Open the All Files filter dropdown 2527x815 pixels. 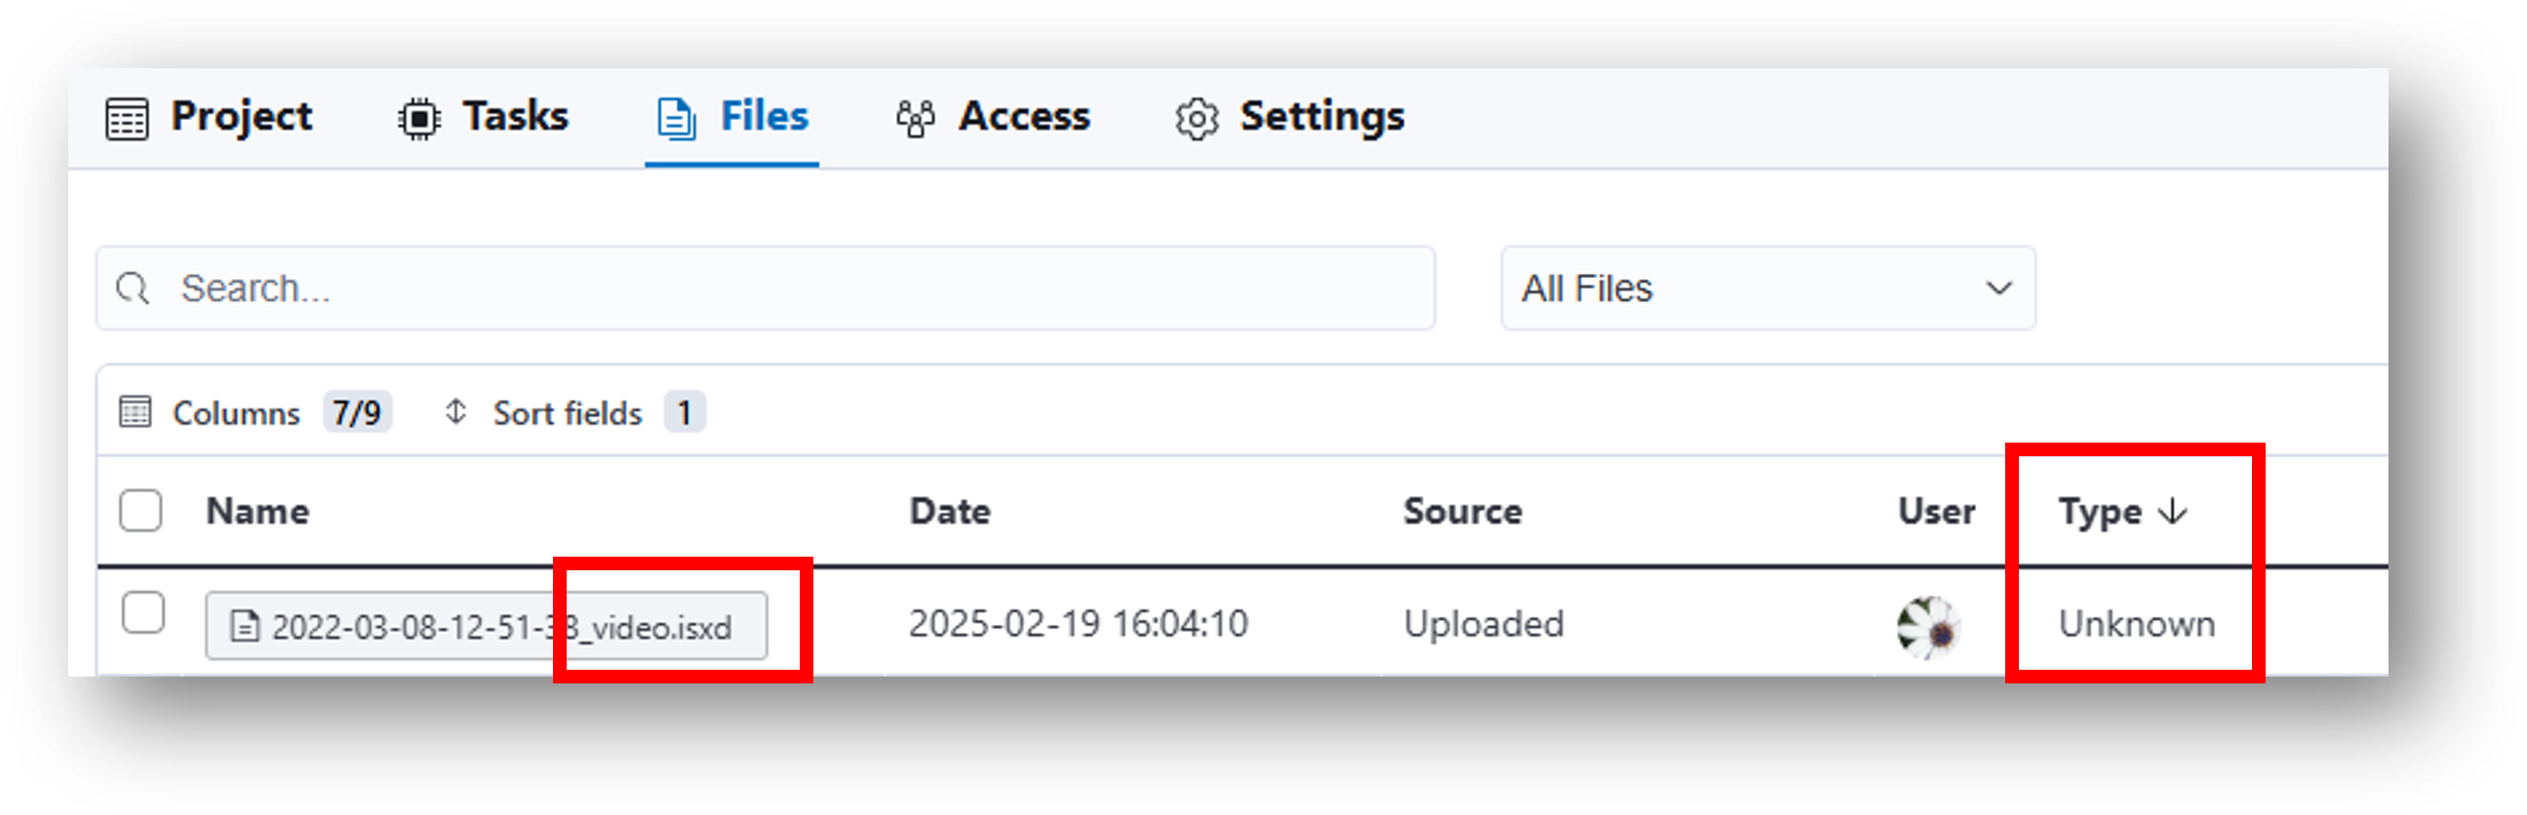click(x=1767, y=289)
